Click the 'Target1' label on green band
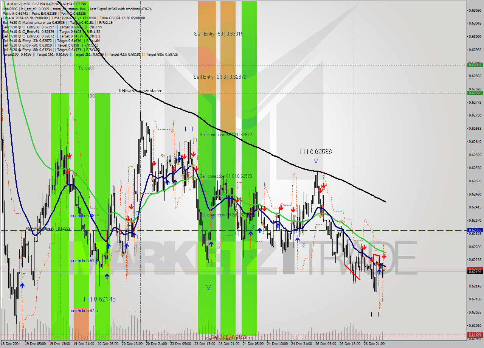 pos(86,68)
